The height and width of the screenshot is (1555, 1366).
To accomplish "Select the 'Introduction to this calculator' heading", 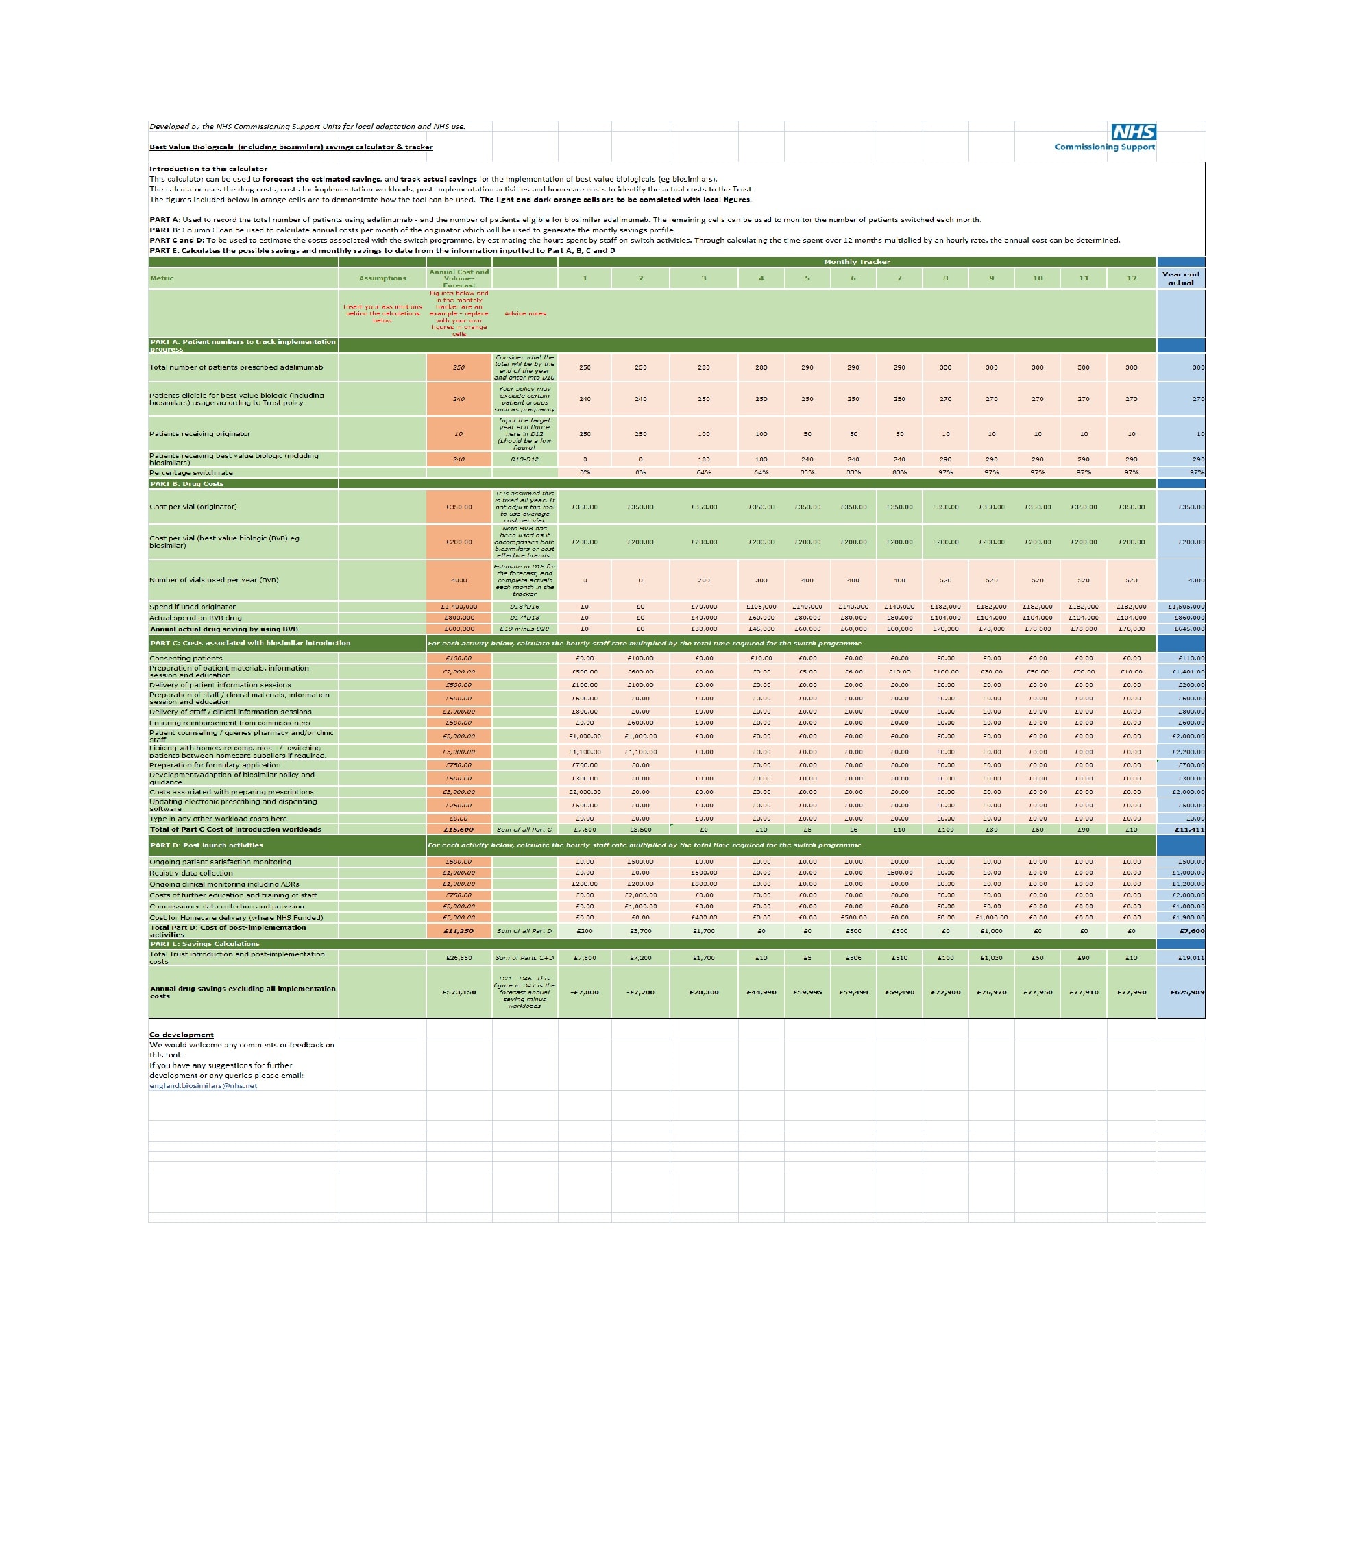I will [x=208, y=169].
